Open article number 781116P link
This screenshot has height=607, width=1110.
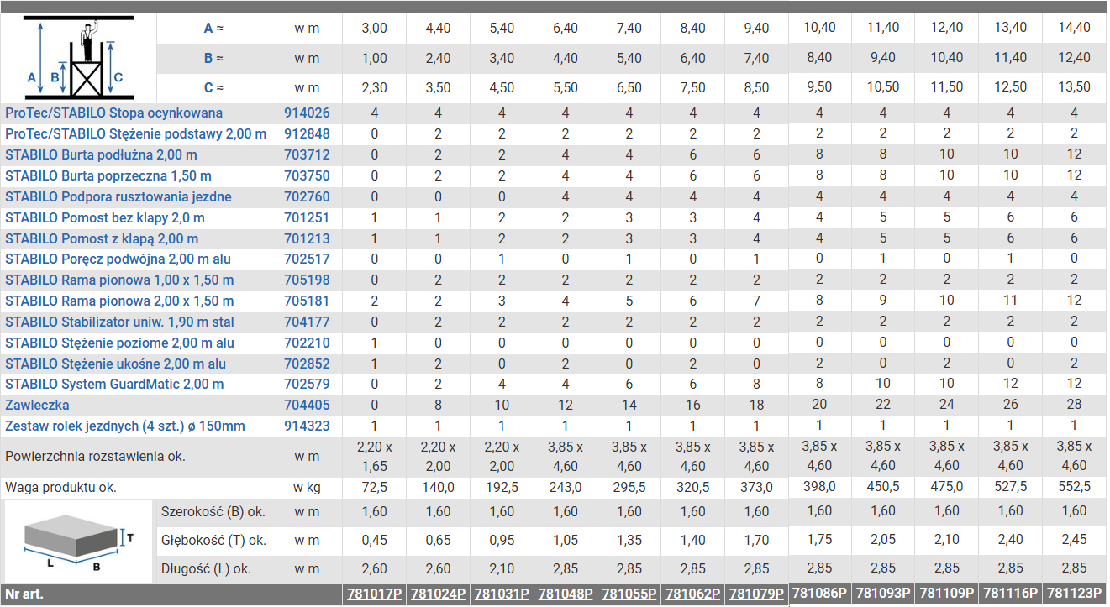[x=1011, y=594]
